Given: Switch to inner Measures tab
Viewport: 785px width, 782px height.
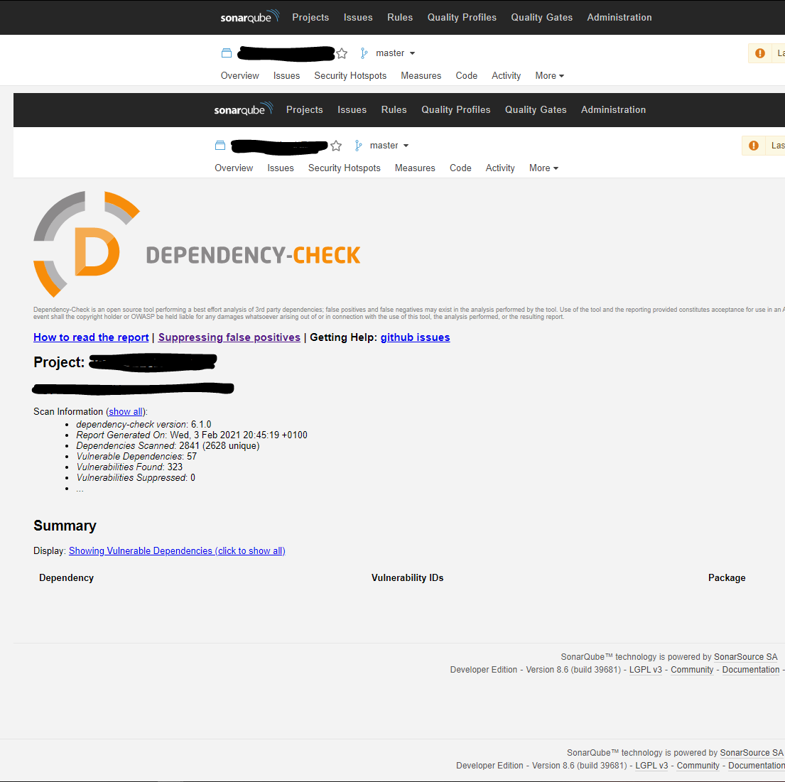Looking at the screenshot, I should tap(415, 168).
